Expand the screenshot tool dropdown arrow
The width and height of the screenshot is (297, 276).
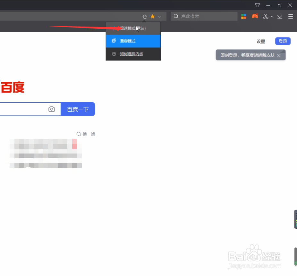click(x=272, y=16)
